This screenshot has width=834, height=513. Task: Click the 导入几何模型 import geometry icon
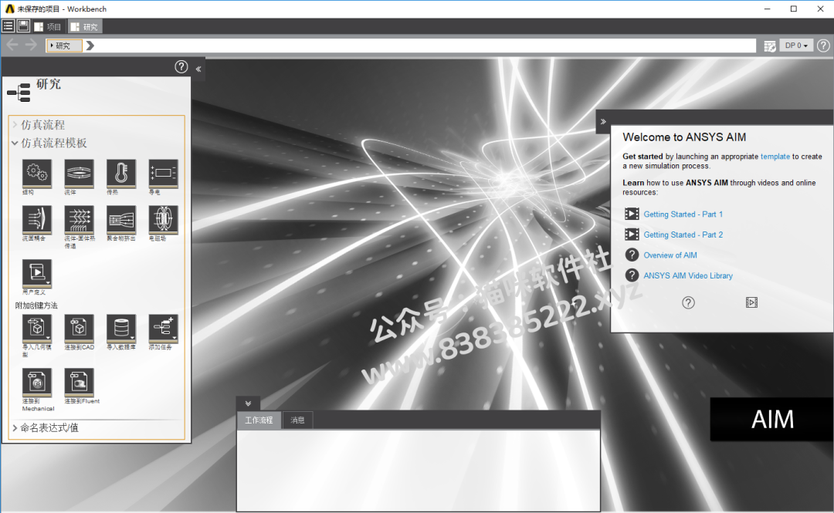click(37, 328)
